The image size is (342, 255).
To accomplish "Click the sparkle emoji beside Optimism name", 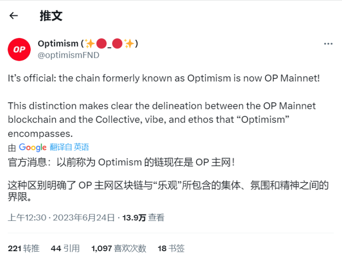I will 90,44.
